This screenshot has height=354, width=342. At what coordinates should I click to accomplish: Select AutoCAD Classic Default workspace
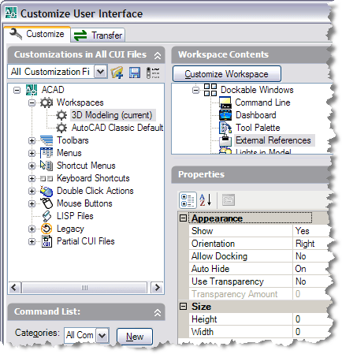point(117,128)
